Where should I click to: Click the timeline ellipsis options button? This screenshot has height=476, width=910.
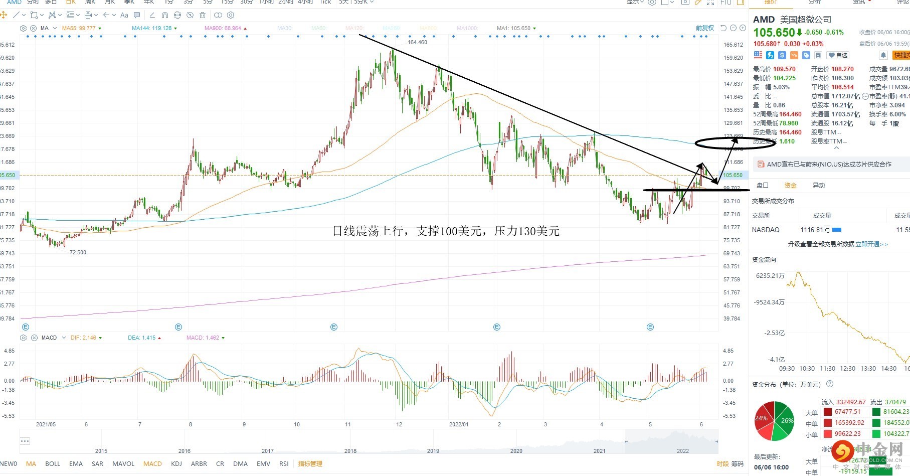point(25,441)
